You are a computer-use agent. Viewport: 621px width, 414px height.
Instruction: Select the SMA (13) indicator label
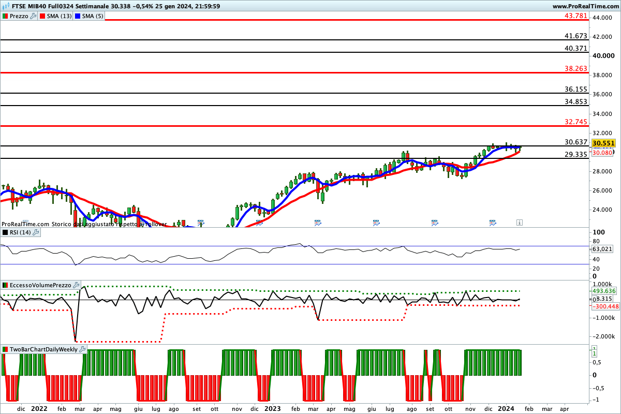pos(59,16)
